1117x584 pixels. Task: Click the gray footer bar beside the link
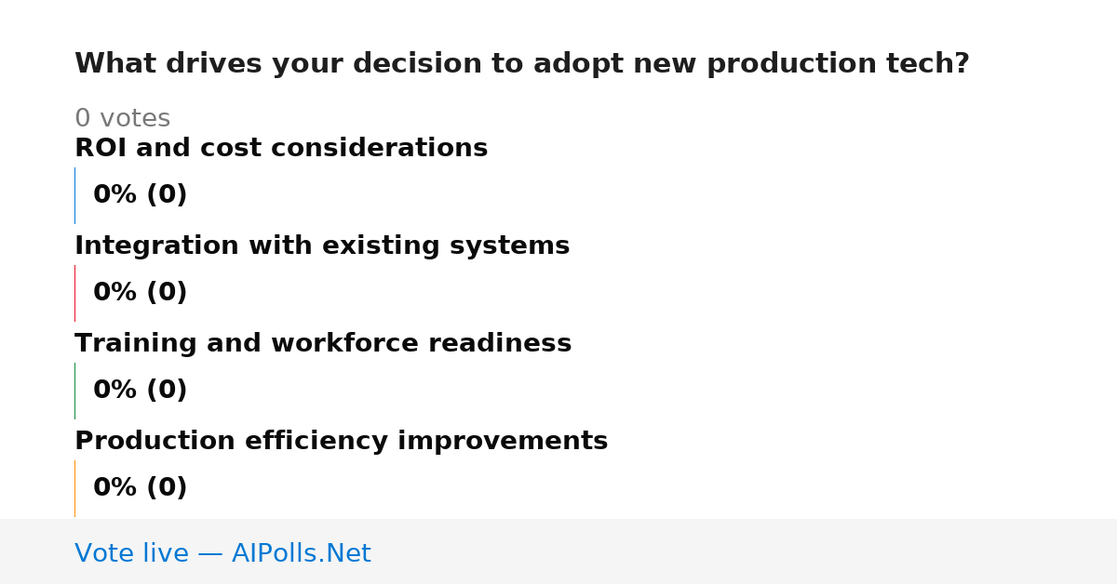coord(745,551)
